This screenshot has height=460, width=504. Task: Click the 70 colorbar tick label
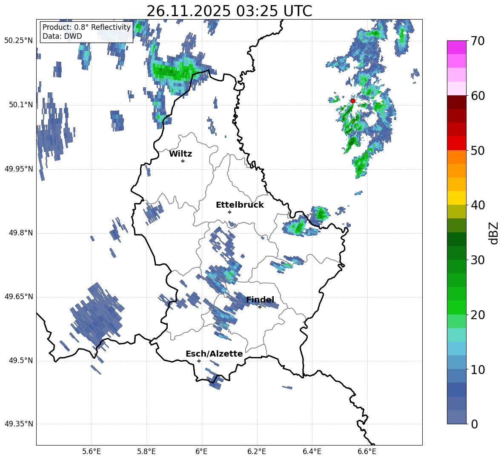(x=478, y=41)
